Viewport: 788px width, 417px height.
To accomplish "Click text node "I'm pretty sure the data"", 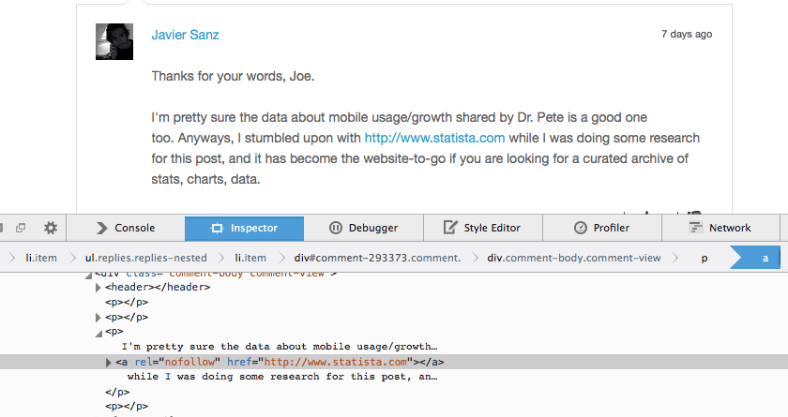I will [x=280, y=347].
